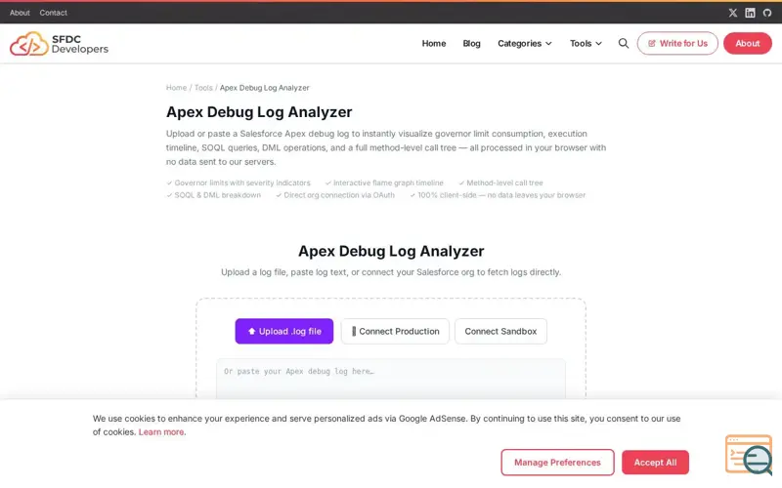Viewport: 782px width, 488px height.
Task: Click the 'Governor limits with severity indicators' text
Action: click(x=242, y=183)
